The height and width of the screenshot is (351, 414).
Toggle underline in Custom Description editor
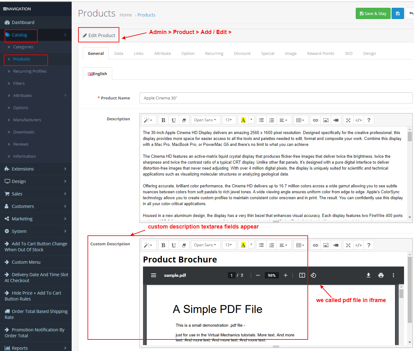174,245
